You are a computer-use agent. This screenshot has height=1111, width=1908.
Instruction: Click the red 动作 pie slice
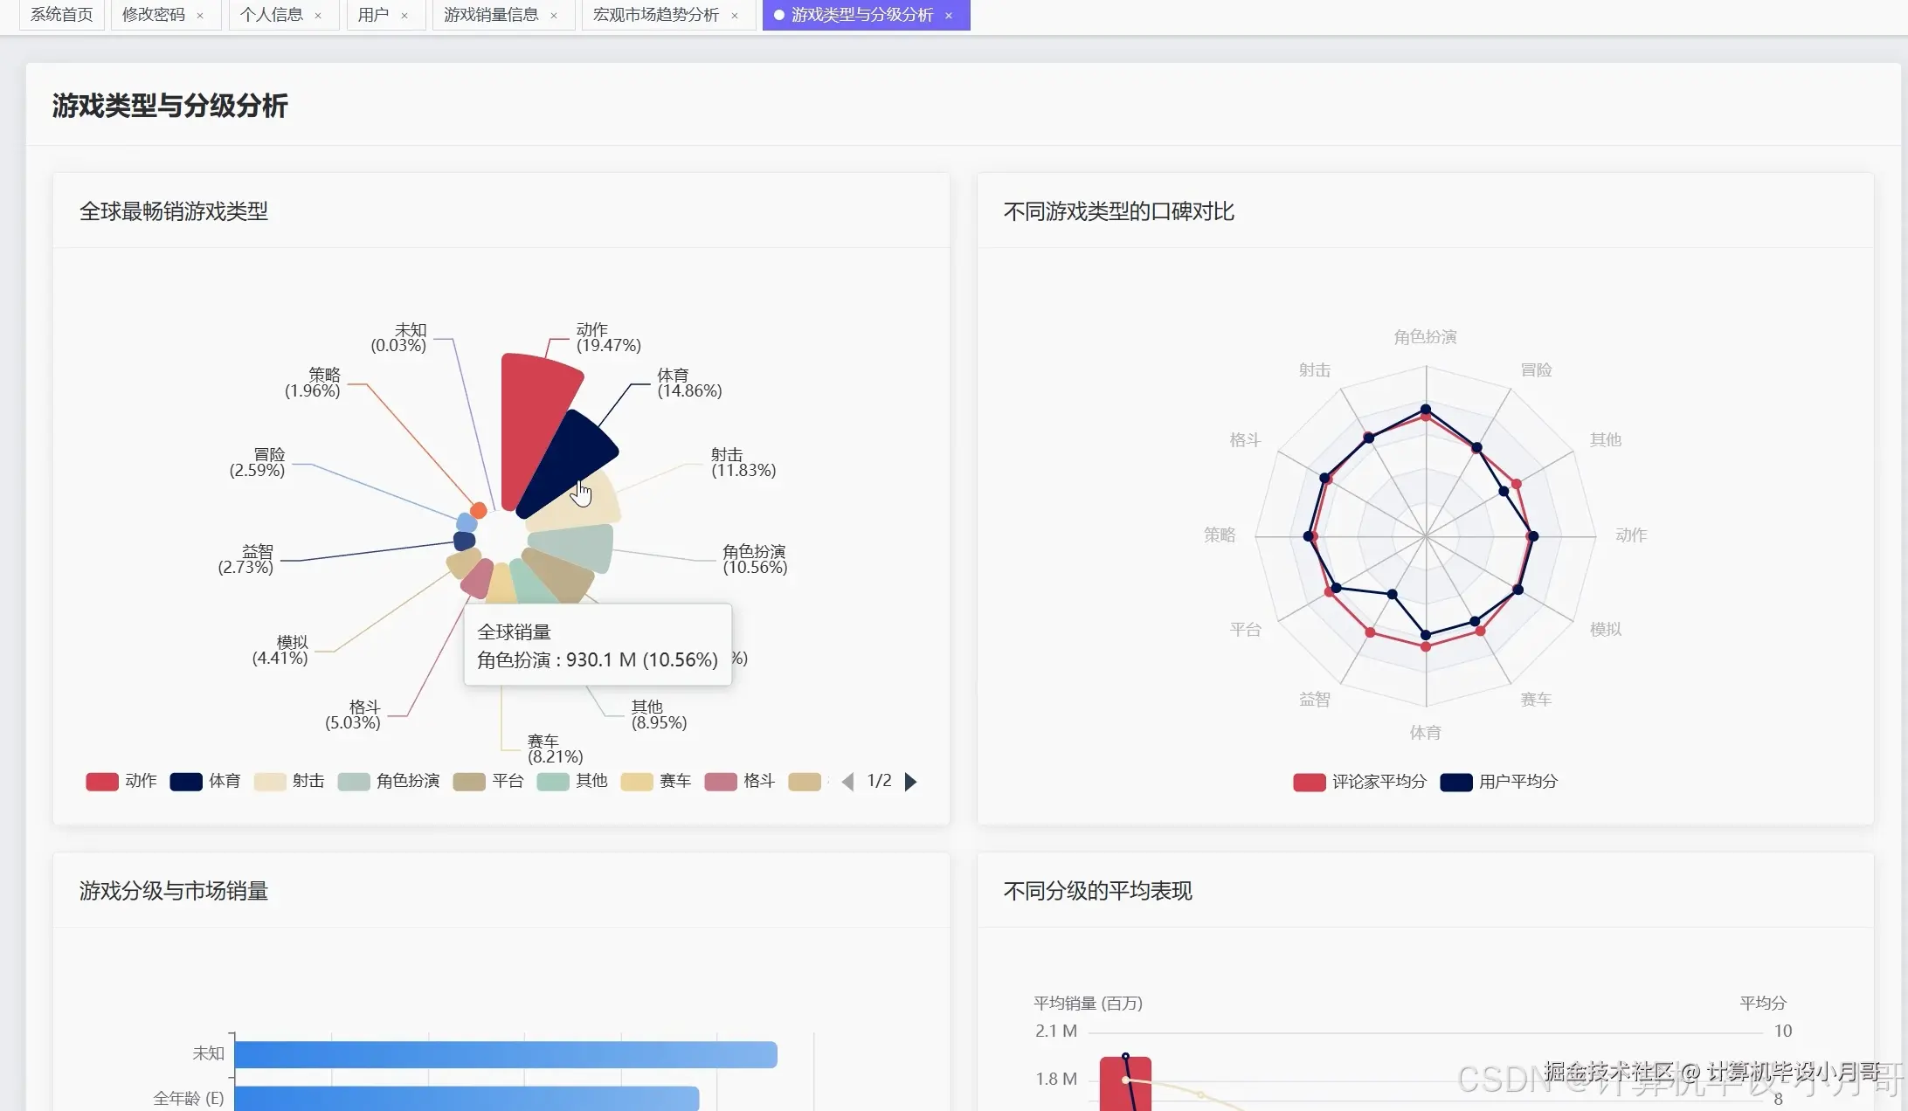click(531, 411)
